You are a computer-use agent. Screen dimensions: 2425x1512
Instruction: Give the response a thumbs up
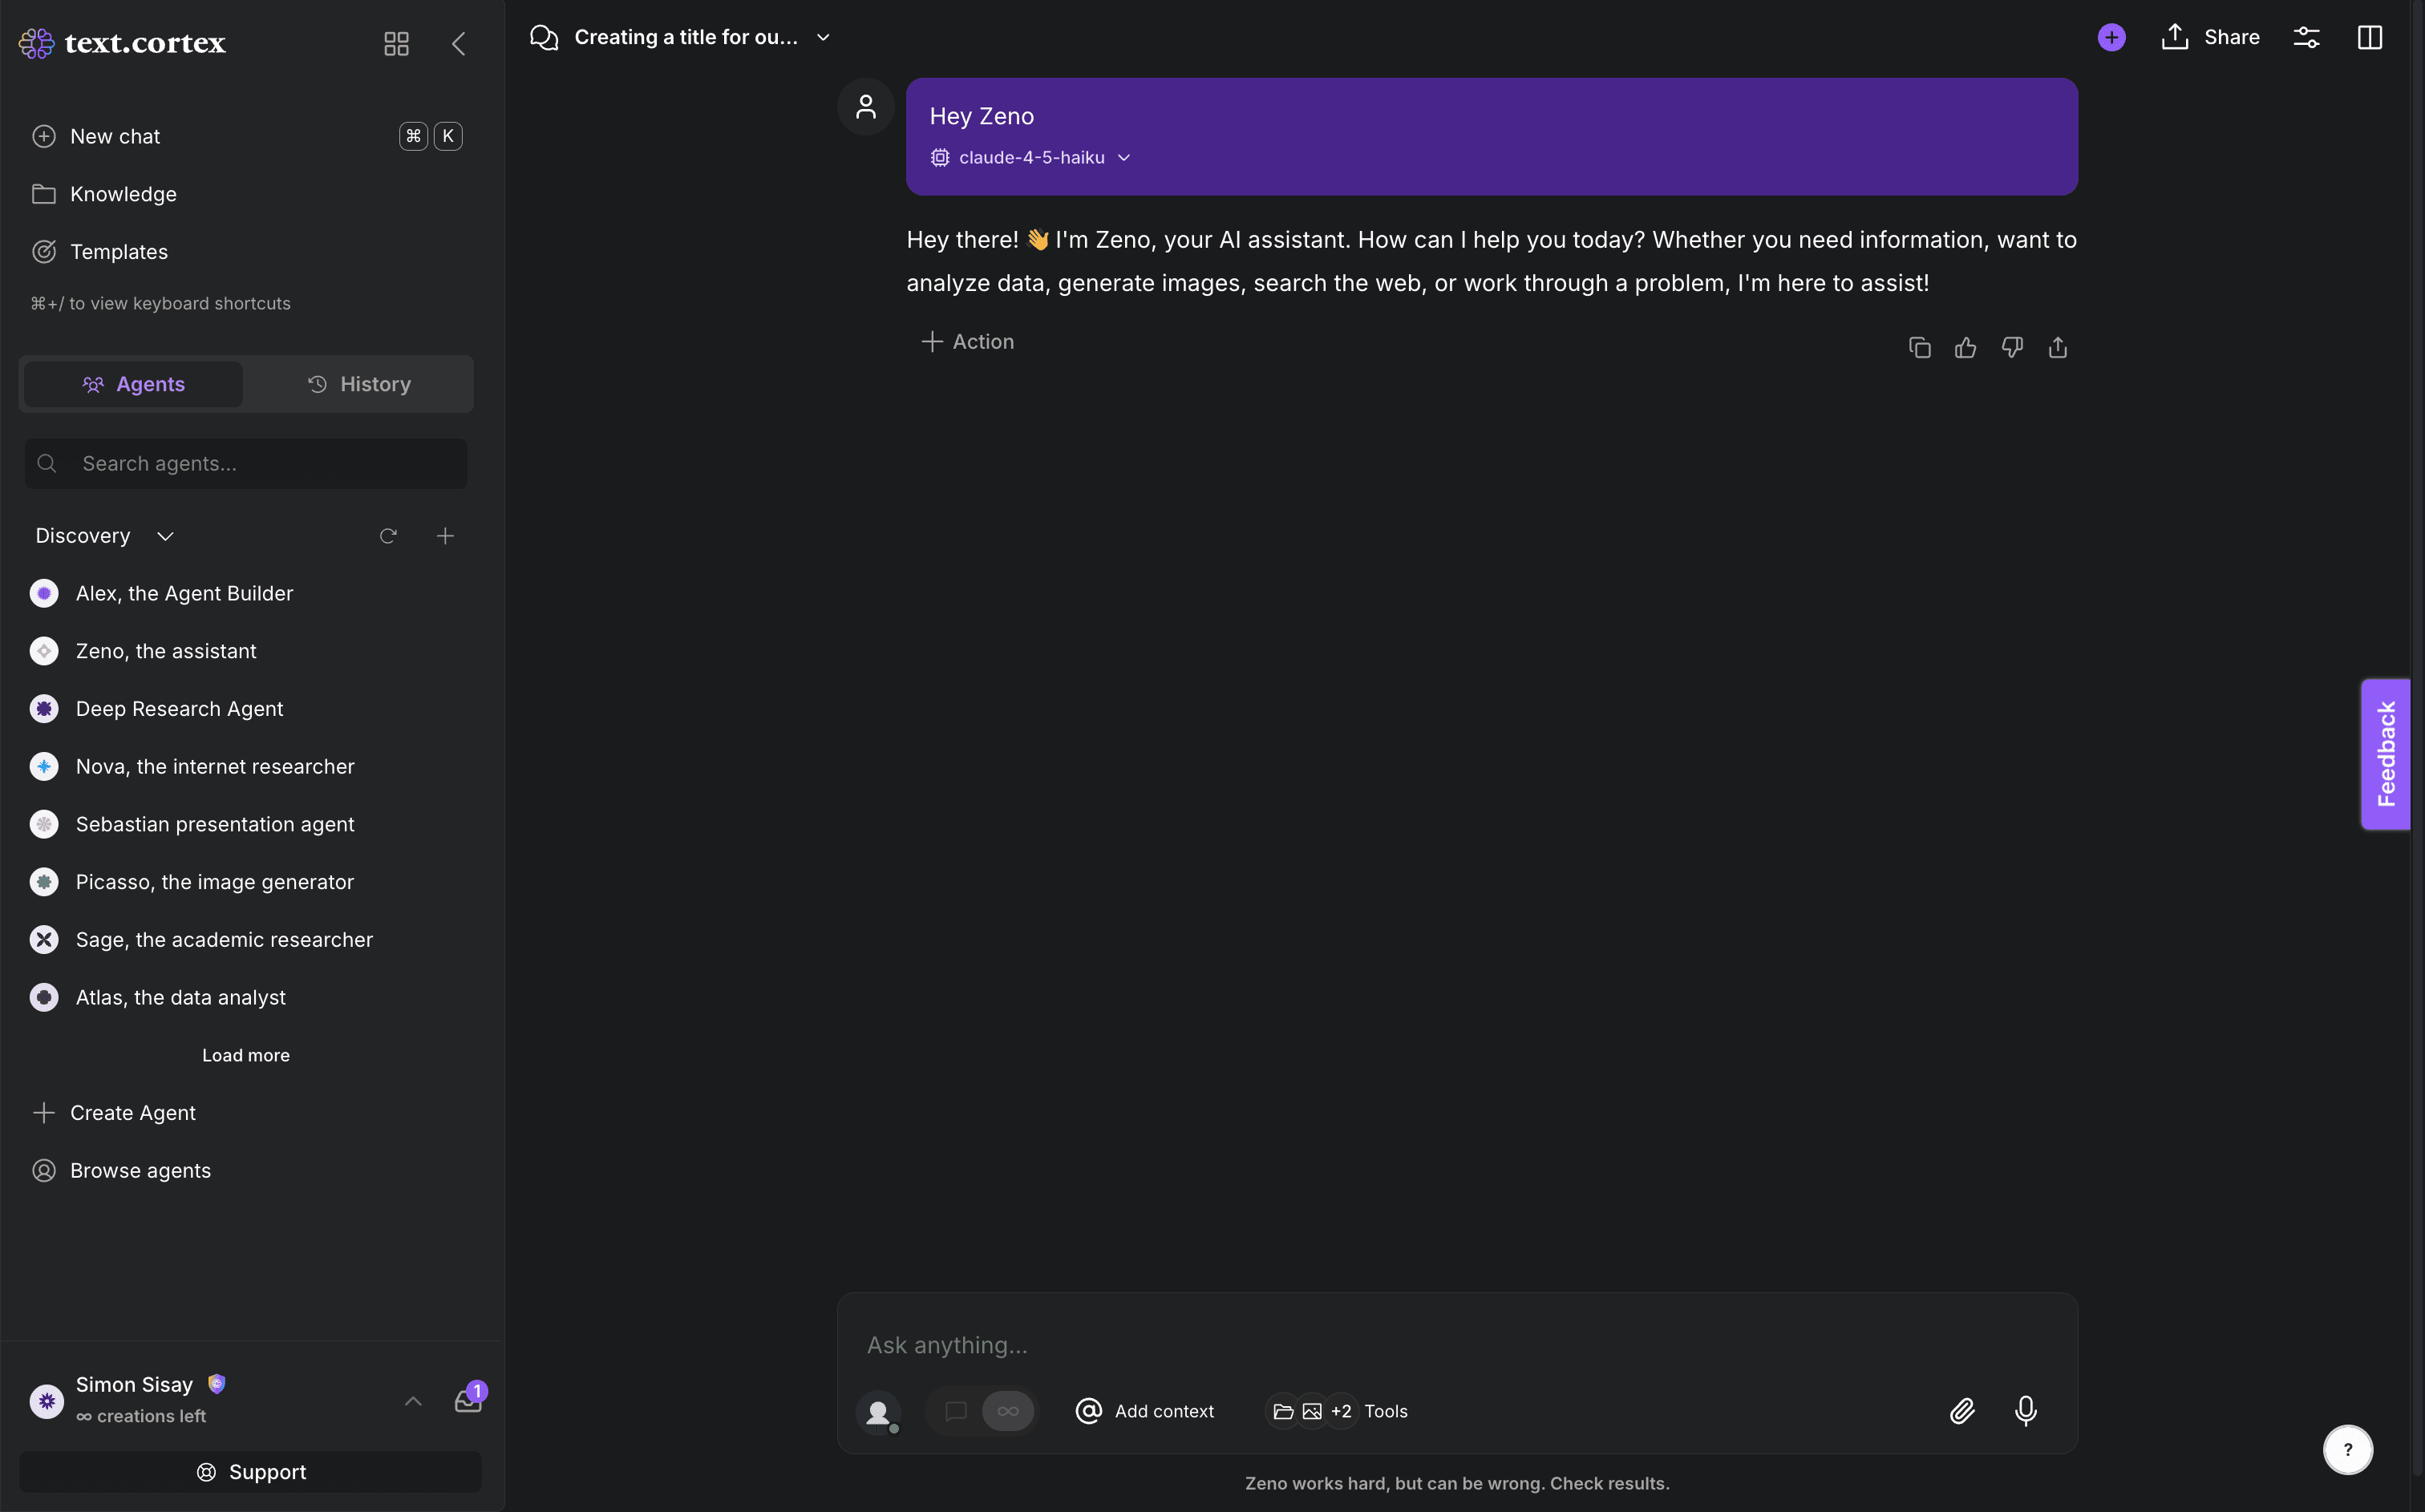pos(1965,347)
